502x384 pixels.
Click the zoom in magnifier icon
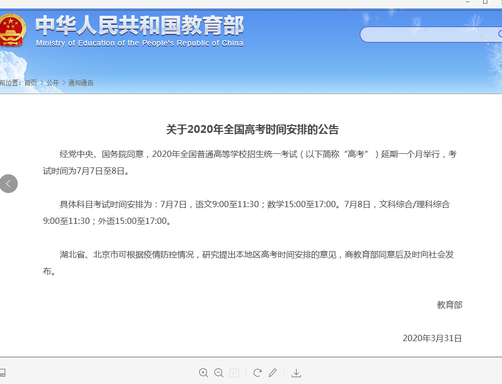(203, 372)
